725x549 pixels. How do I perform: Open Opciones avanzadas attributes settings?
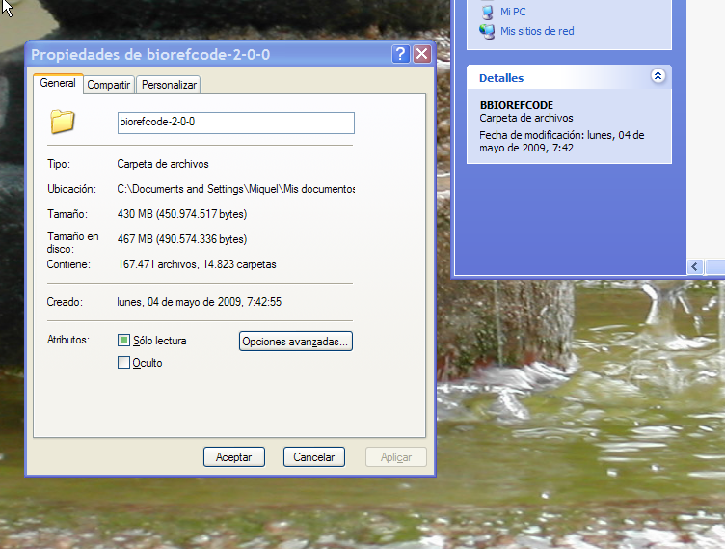coord(296,342)
